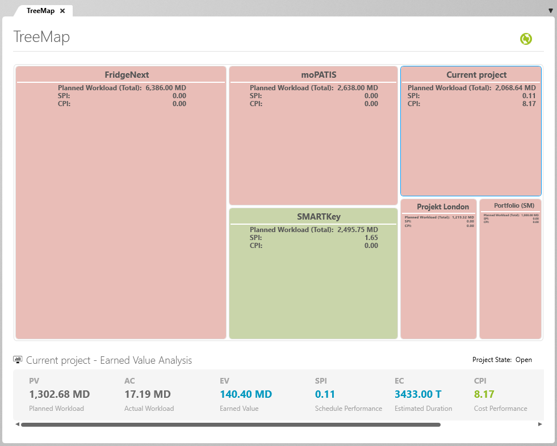Open the tab list dropdown arrow
The width and height of the screenshot is (557, 446).
[x=550, y=11]
